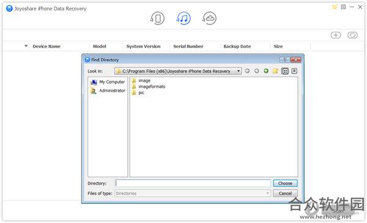Go back in Find Directory dialog
This screenshot has height=223, width=367.
pos(247,71)
